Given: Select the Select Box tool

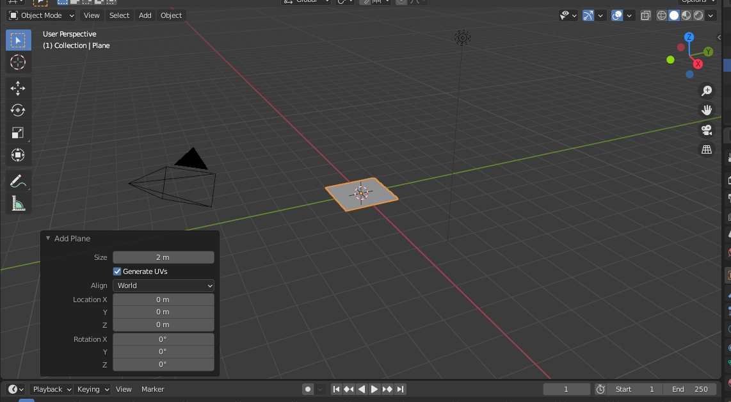Looking at the screenshot, I should tap(18, 40).
